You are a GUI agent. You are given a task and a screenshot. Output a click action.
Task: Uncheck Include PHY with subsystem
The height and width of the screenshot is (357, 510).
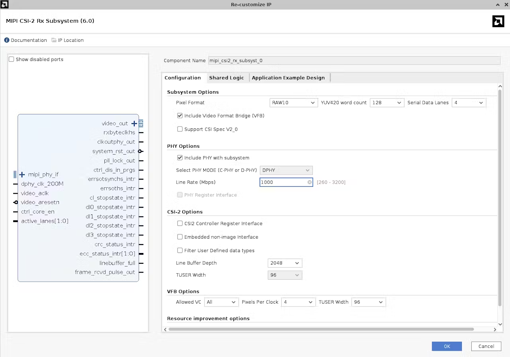click(180, 158)
